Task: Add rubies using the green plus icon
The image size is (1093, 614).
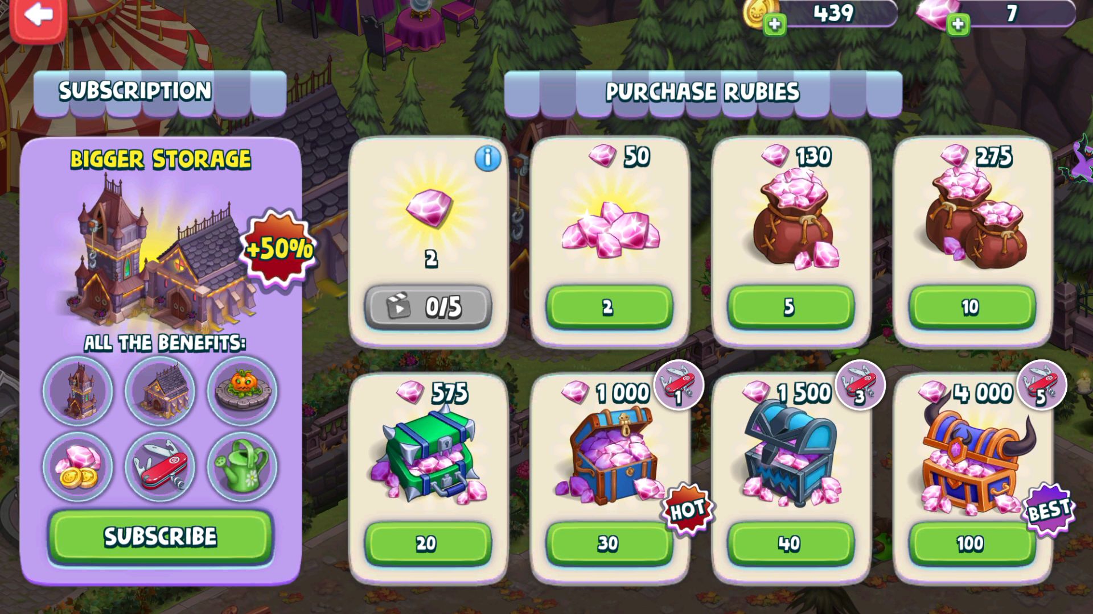Action: (x=958, y=24)
